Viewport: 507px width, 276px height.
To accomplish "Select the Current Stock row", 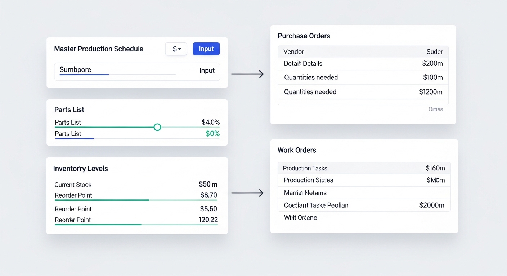I will (136, 185).
